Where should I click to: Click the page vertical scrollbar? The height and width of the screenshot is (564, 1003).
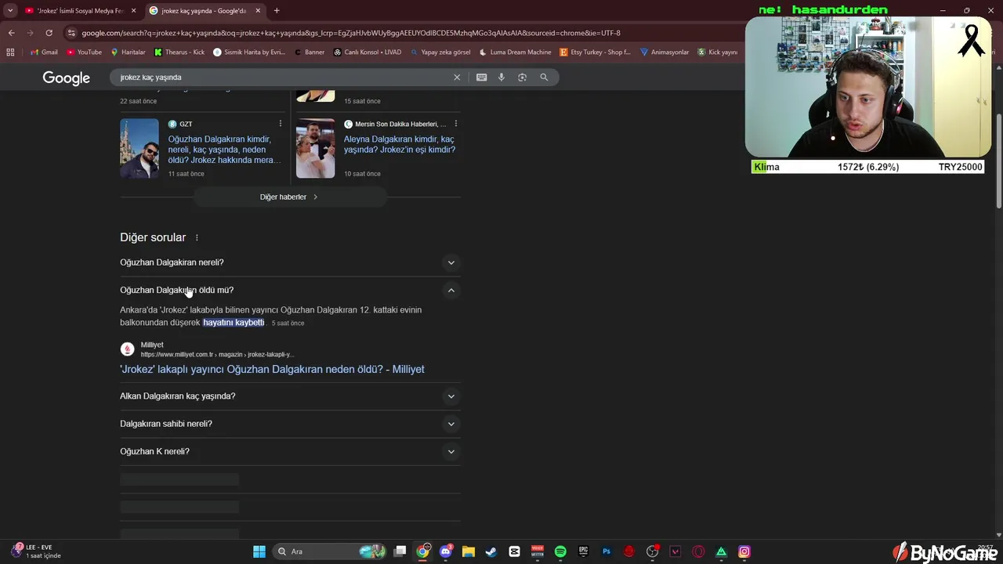pos(998,161)
